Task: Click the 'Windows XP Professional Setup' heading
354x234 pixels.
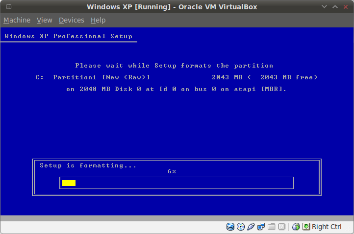Action: tap(69, 36)
